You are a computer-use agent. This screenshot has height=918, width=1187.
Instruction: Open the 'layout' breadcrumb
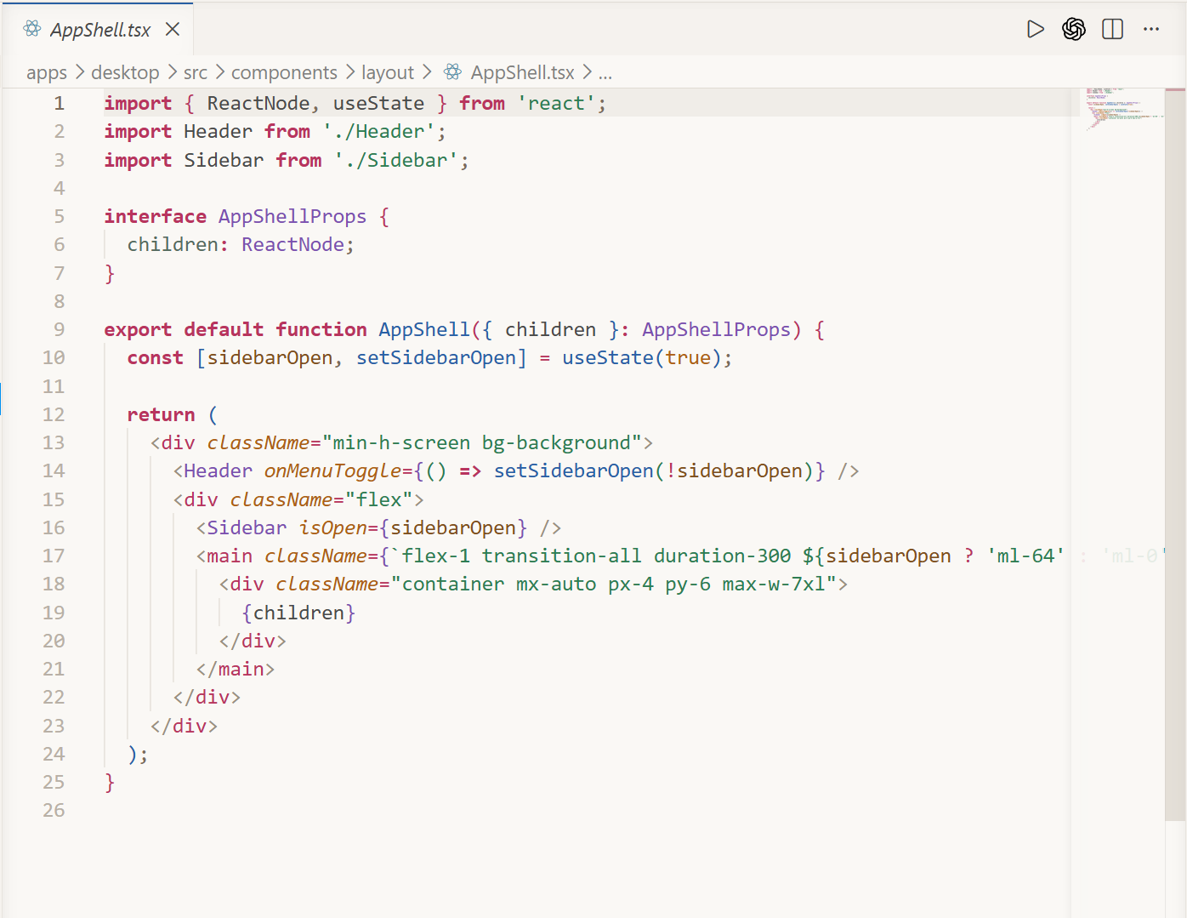[x=388, y=73]
